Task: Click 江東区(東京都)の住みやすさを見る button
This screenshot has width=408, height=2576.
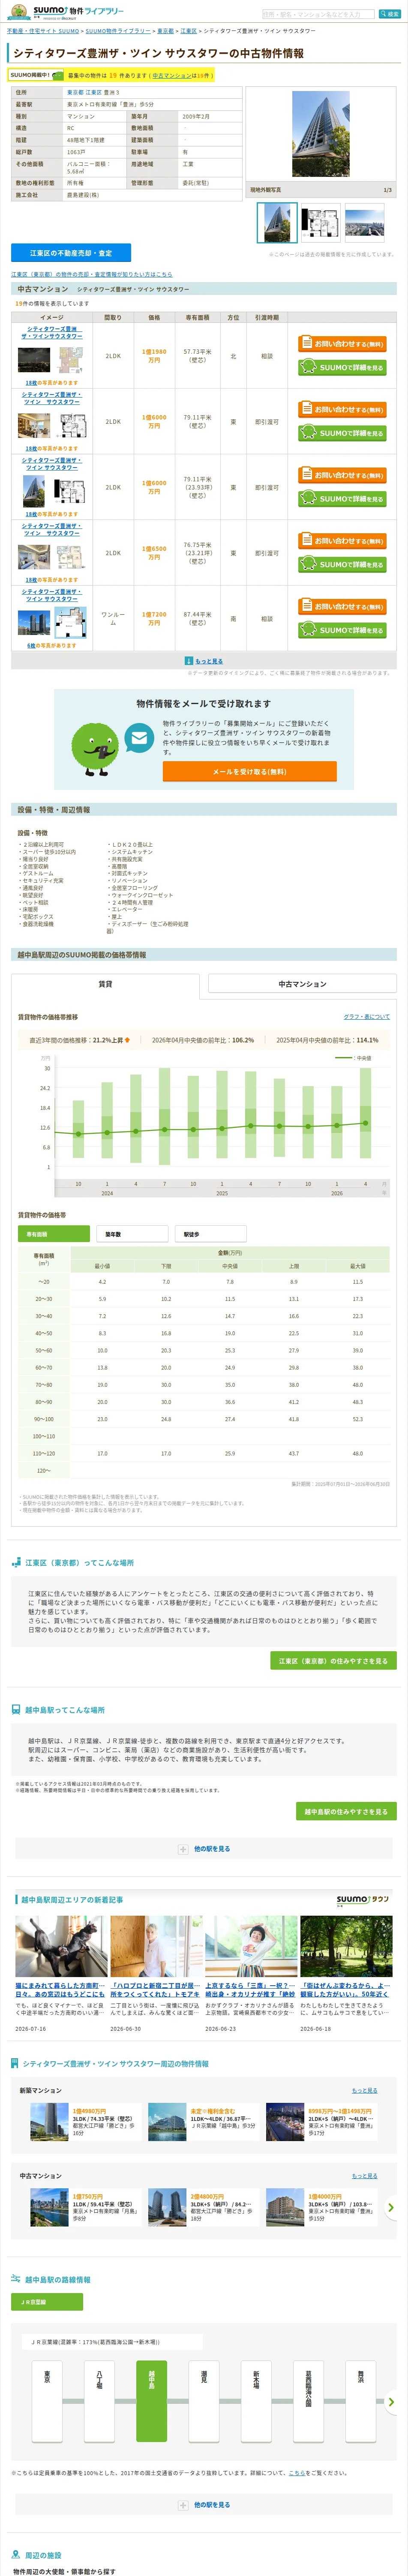Action: point(333,1661)
